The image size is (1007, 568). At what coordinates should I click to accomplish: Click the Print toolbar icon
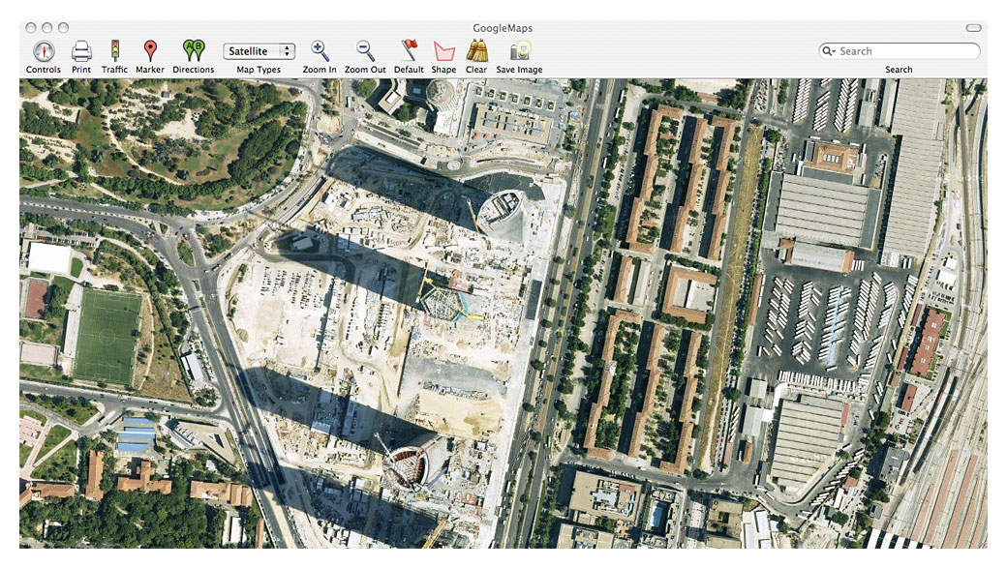[81, 51]
